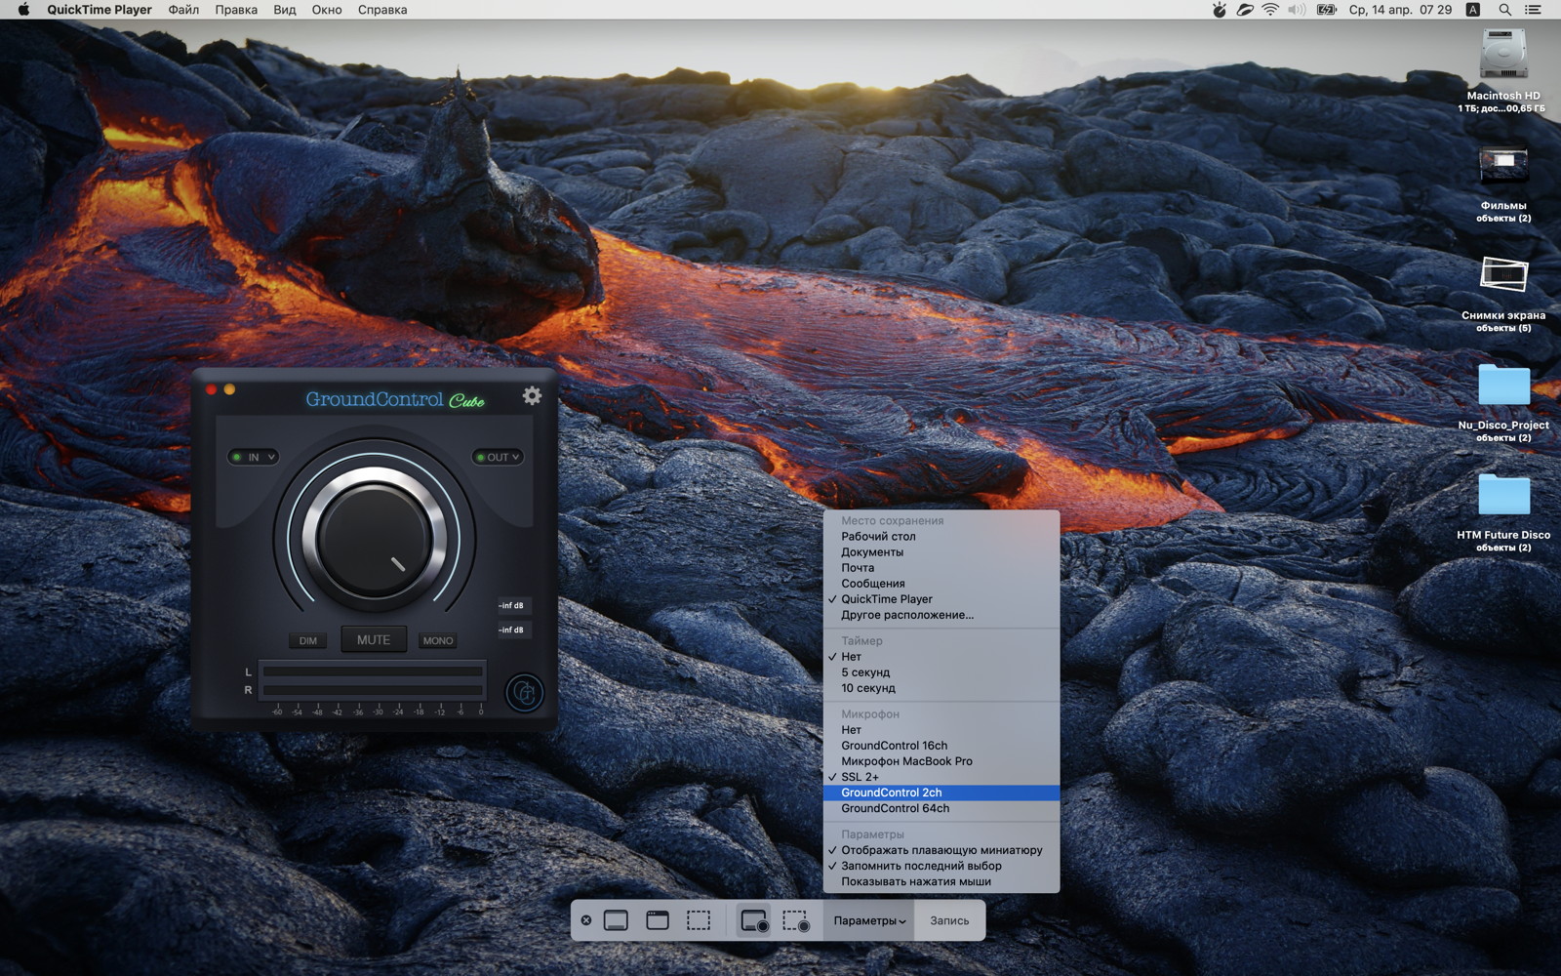This screenshot has height=976, width=1561.
Task: Choose Capture Selected Window mode in capture toolbar
Action: 658,920
